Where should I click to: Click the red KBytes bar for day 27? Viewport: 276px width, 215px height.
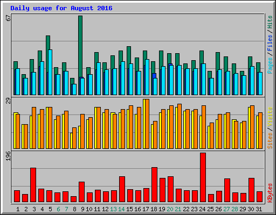click(x=227, y=190)
